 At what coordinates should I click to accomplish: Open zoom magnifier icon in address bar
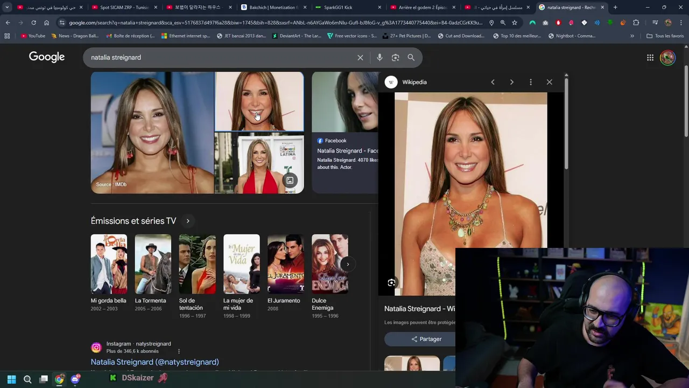[503, 23]
